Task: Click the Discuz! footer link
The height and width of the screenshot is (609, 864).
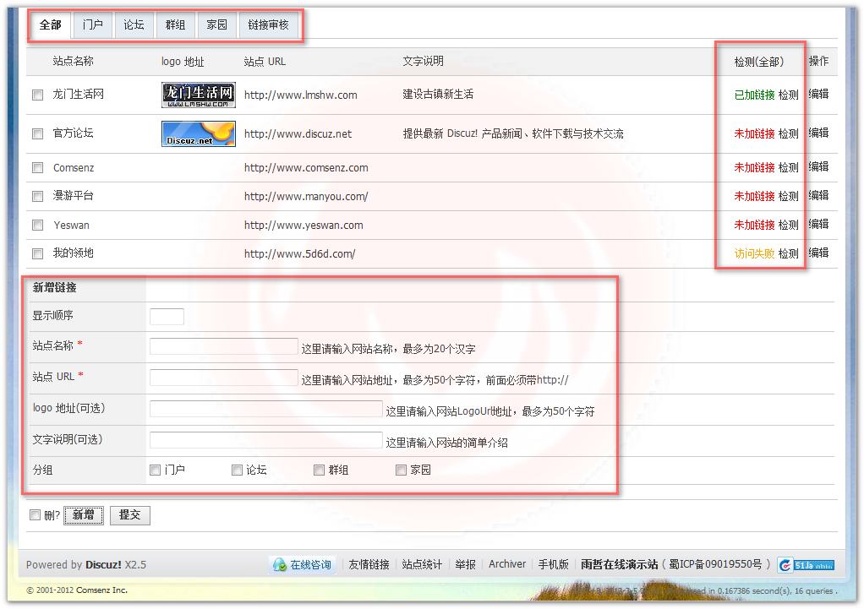Action: click(x=104, y=565)
